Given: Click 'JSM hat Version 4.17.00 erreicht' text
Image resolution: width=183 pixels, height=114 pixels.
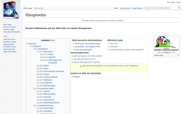Looking at the screenshot, I should 88,56.
